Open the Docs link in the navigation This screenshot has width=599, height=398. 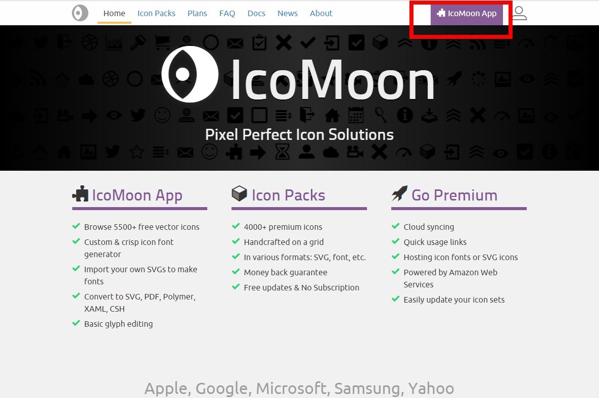(x=256, y=13)
